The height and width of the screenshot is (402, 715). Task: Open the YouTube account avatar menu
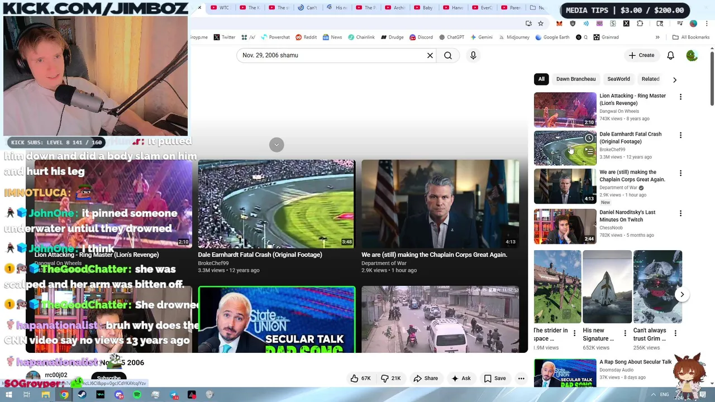[x=692, y=55]
